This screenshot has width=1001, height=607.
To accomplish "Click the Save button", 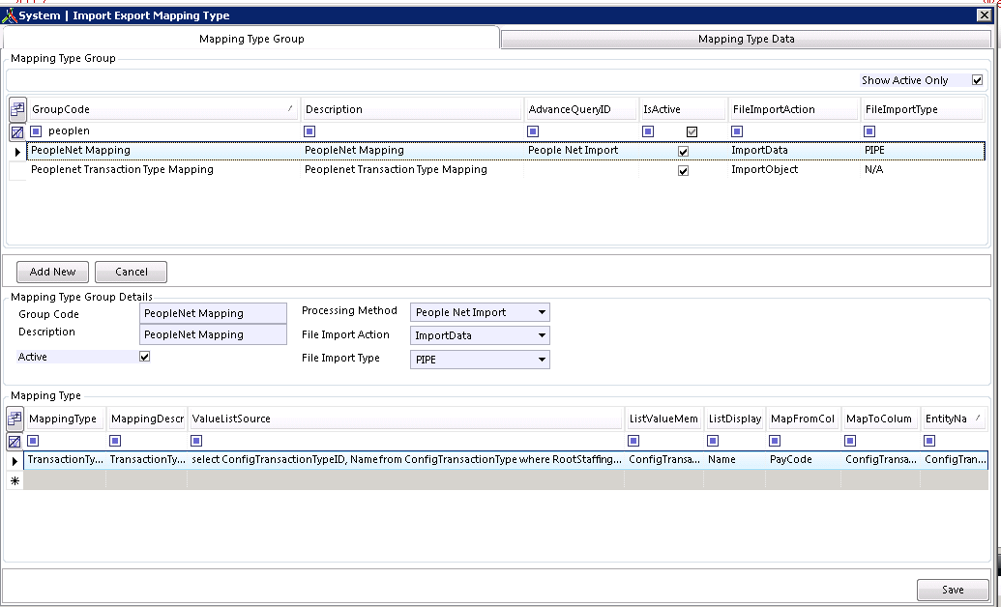I will pyautogui.click(x=953, y=590).
